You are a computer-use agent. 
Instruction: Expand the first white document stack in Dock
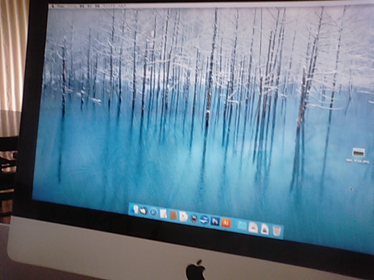253,227
